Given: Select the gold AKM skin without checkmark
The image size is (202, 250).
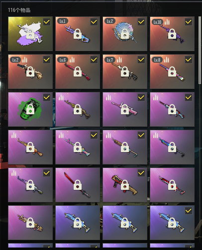Looking at the screenshot, I should [78, 109].
